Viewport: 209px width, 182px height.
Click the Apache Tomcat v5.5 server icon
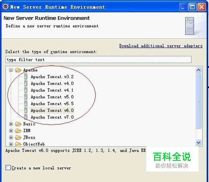(26, 103)
